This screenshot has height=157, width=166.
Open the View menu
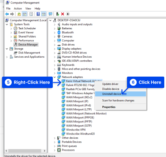coord(28,9)
